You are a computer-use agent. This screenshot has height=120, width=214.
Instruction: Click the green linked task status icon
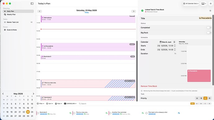click(x=142, y=11)
